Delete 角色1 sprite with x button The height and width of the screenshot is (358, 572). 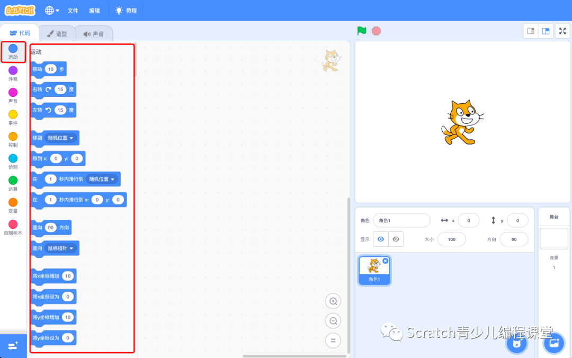tap(386, 261)
